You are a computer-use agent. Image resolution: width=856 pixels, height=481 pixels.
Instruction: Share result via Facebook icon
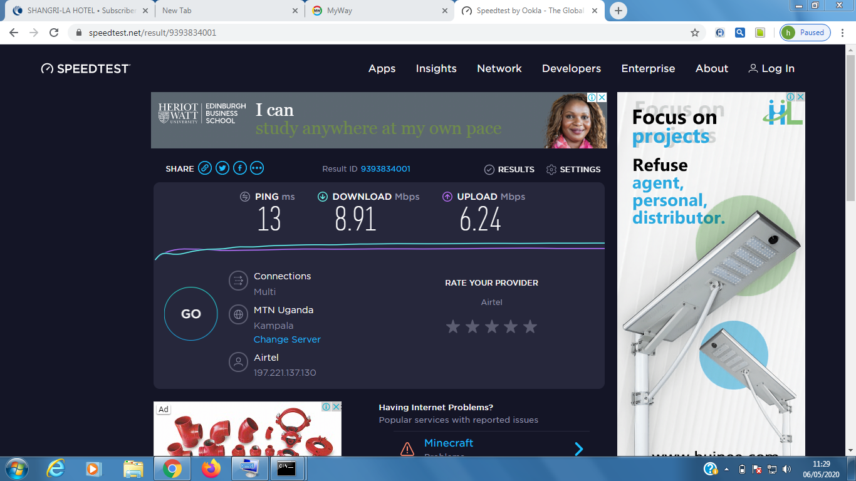coord(240,168)
